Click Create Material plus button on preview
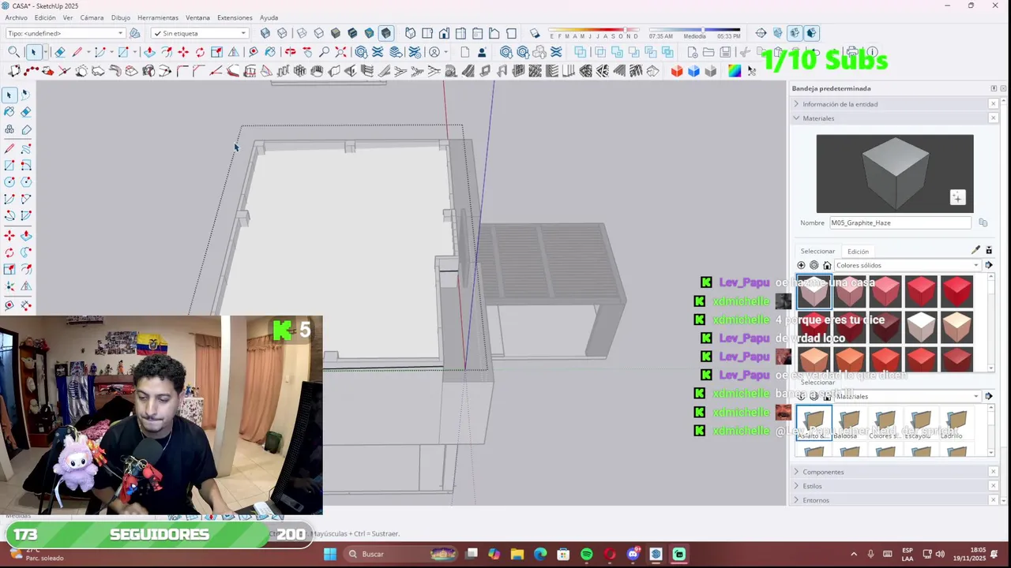 tap(957, 197)
